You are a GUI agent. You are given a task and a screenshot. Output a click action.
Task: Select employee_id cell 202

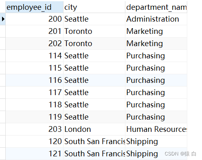(34, 44)
